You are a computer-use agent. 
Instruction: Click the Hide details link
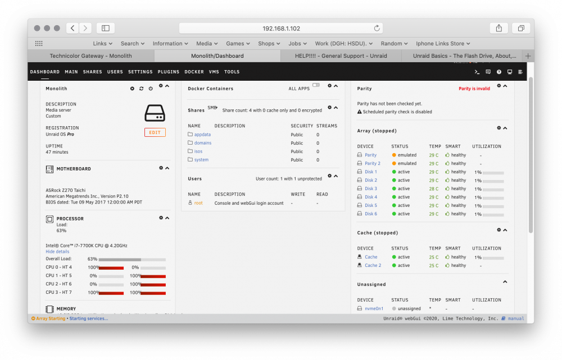pyautogui.click(x=57, y=252)
